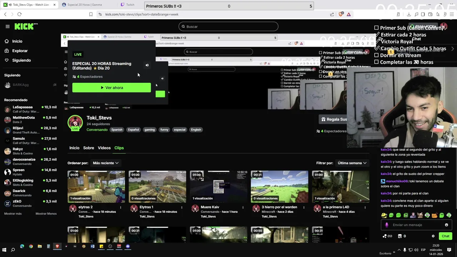Open the Sobre channel tab
Viewport: 457px width, 257px height.
coord(89,148)
